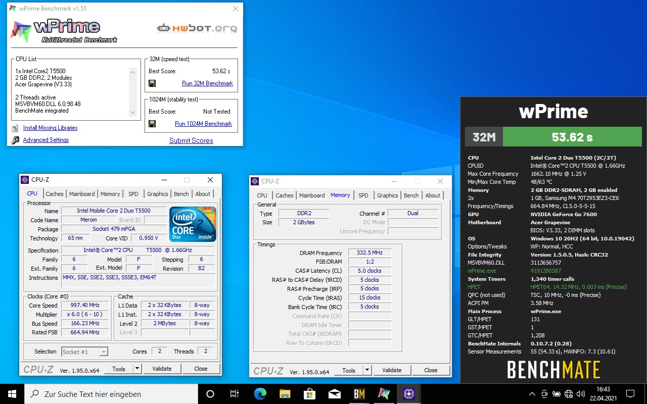The image size is (647, 404).
Task: Click the Advanced Settings magnifier icon
Action: (15, 140)
